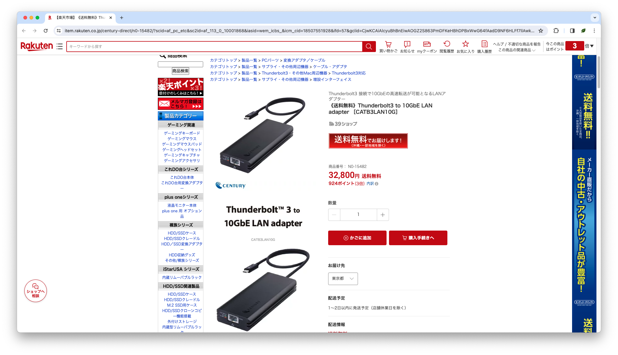Increase quantity with the plus button
This screenshot has width=618, height=355.
(x=383, y=215)
